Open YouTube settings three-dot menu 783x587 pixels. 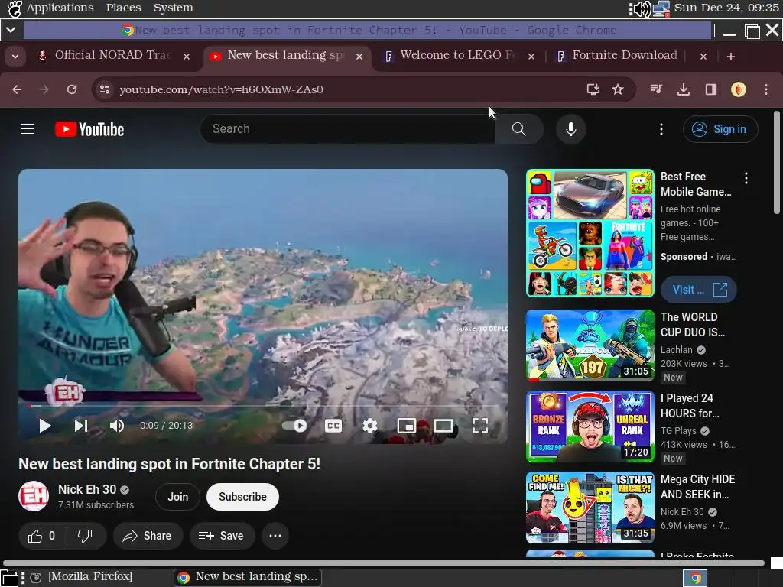661,129
